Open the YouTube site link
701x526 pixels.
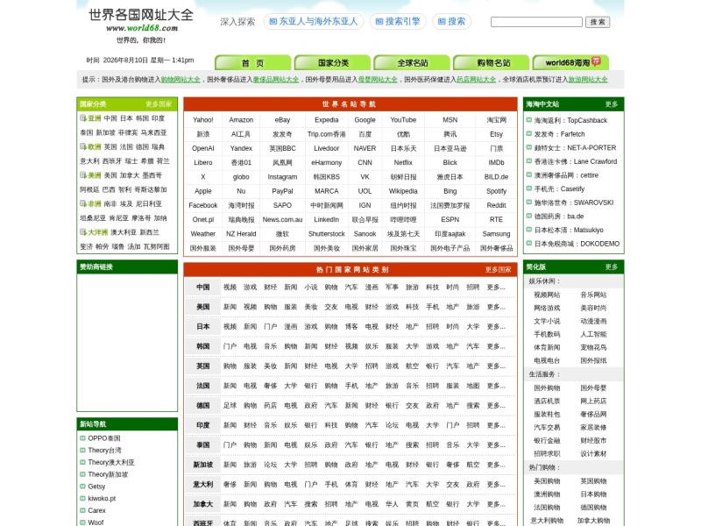coord(403,120)
